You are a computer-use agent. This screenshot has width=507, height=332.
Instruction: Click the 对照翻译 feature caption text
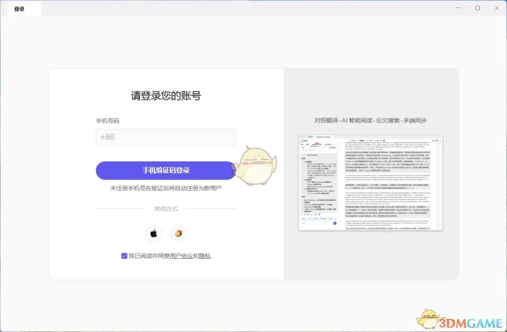pyautogui.click(x=370, y=121)
